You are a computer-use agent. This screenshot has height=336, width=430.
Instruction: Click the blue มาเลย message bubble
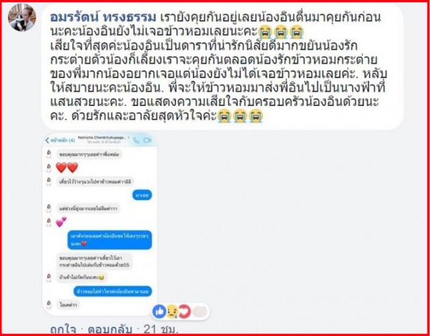coord(142,195)
